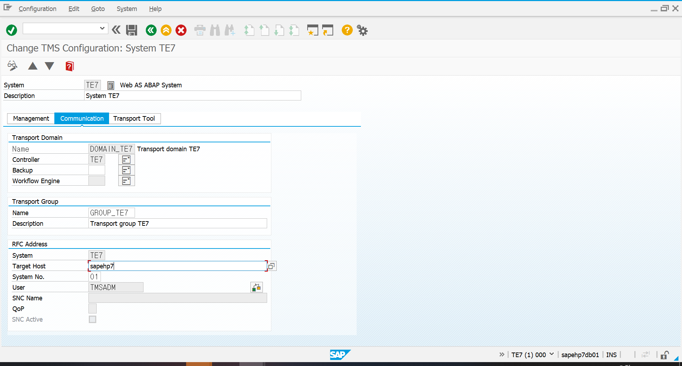682x366 pixels.
Task: Cancel the transaction with the red X icon
Action: pos(181,30)
